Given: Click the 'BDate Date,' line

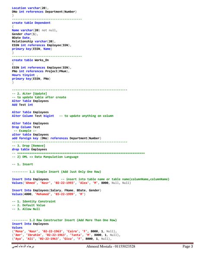Looking at the screenshot, I should (22, 38).
